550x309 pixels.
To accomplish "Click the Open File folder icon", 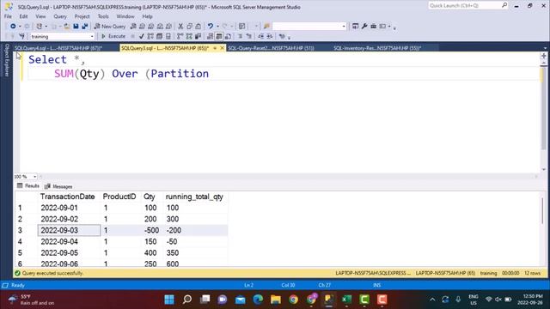I will [67, 27].
